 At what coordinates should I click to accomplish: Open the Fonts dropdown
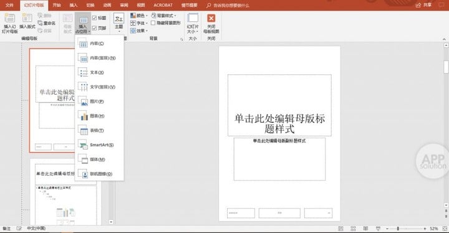pyautogui.click(x=139, y=23)
